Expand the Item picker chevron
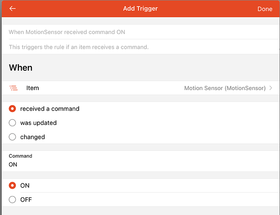Viewport: 280px width, 215px height. pos(271,88)
